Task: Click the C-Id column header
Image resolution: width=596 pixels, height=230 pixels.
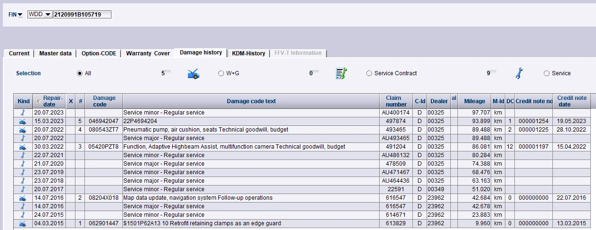Action: 419,101
